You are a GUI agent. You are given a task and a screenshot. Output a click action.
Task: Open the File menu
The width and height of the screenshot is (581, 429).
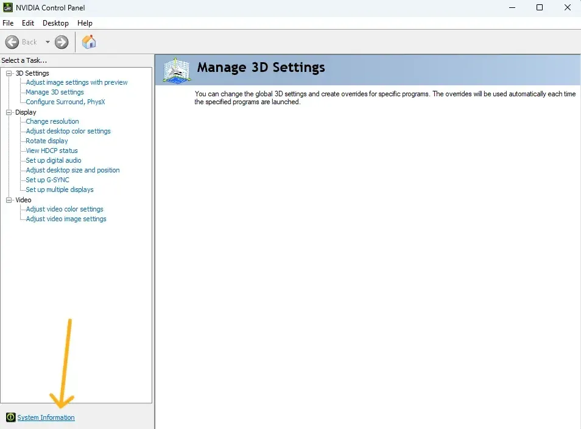pos(8,23)
